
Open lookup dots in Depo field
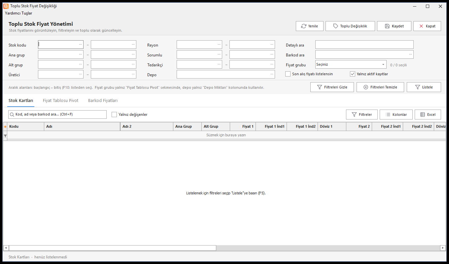[x=272, y=74]
